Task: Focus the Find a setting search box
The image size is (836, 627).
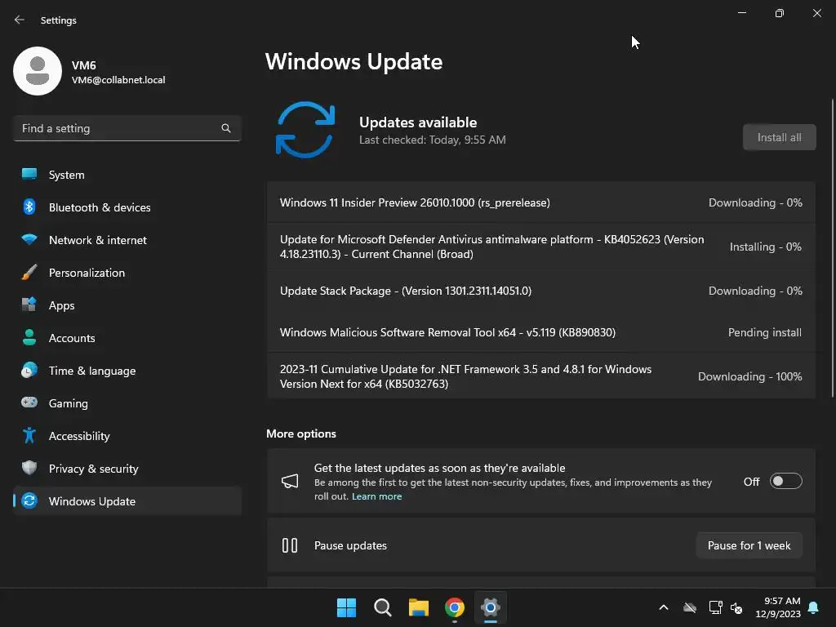Action: 127,128
